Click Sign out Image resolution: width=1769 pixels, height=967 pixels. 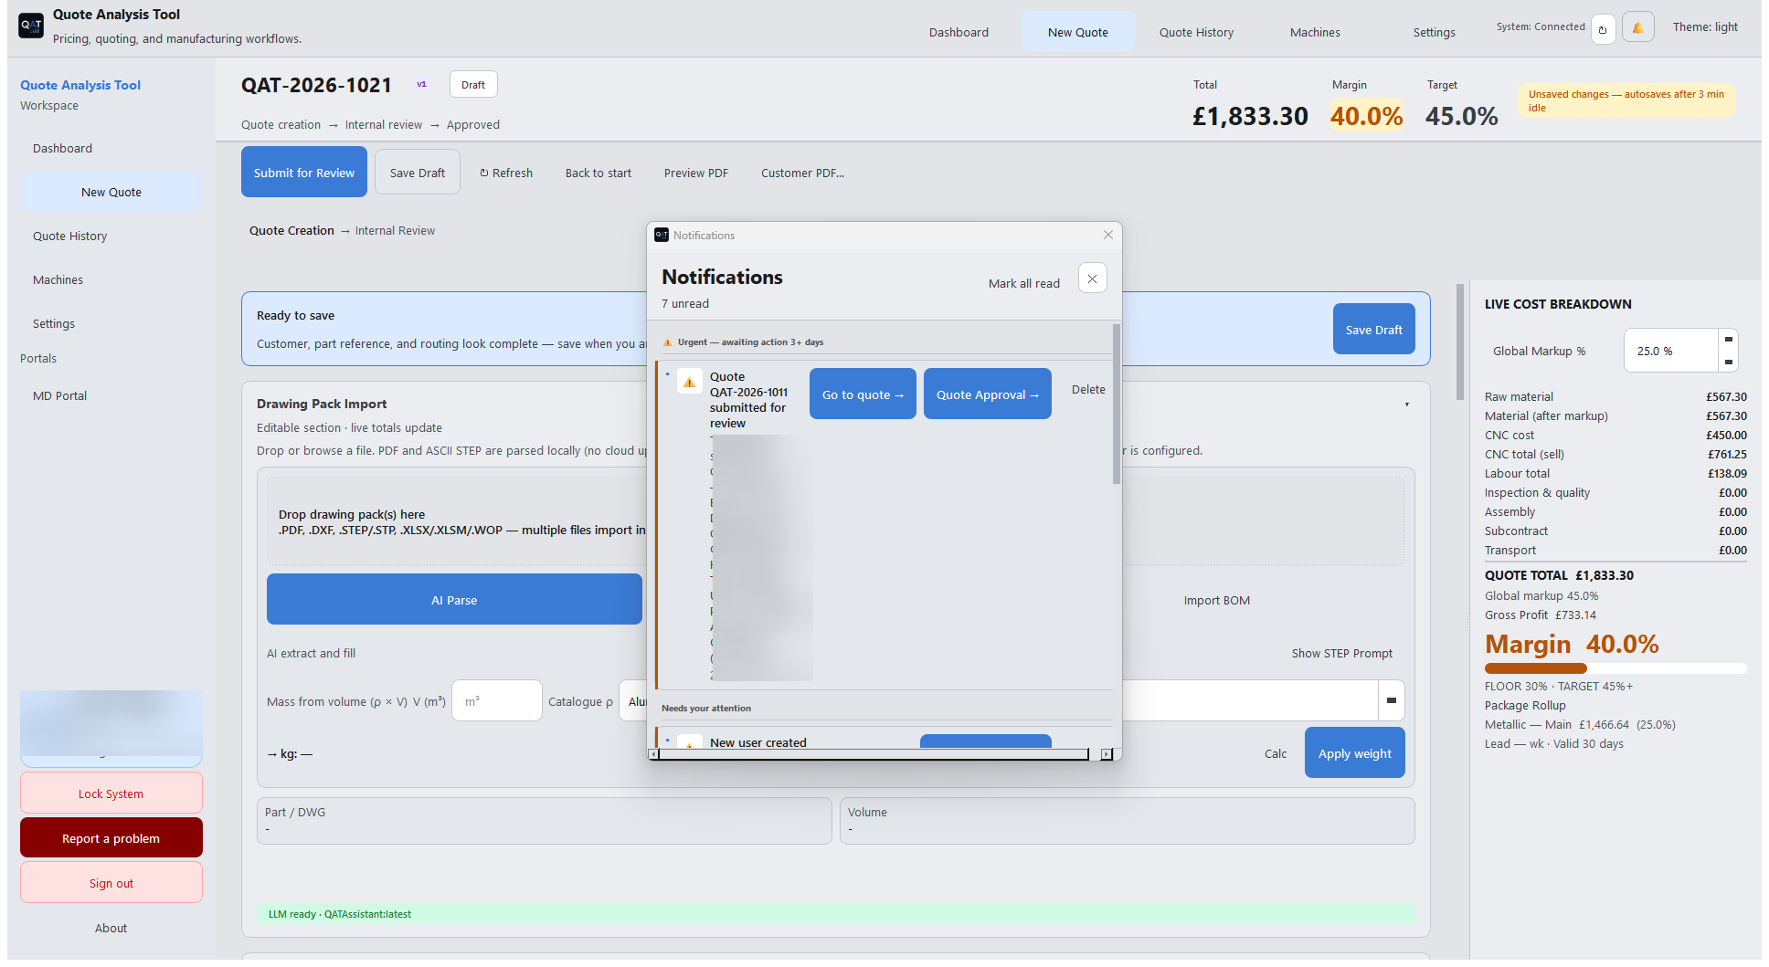111,882
